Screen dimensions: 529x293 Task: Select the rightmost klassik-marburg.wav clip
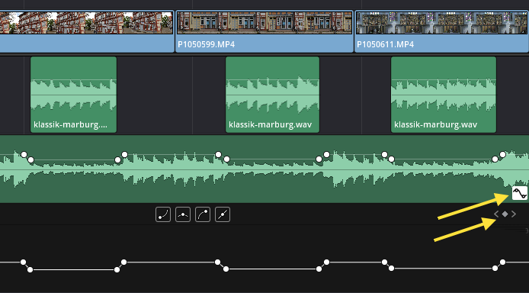444,95
